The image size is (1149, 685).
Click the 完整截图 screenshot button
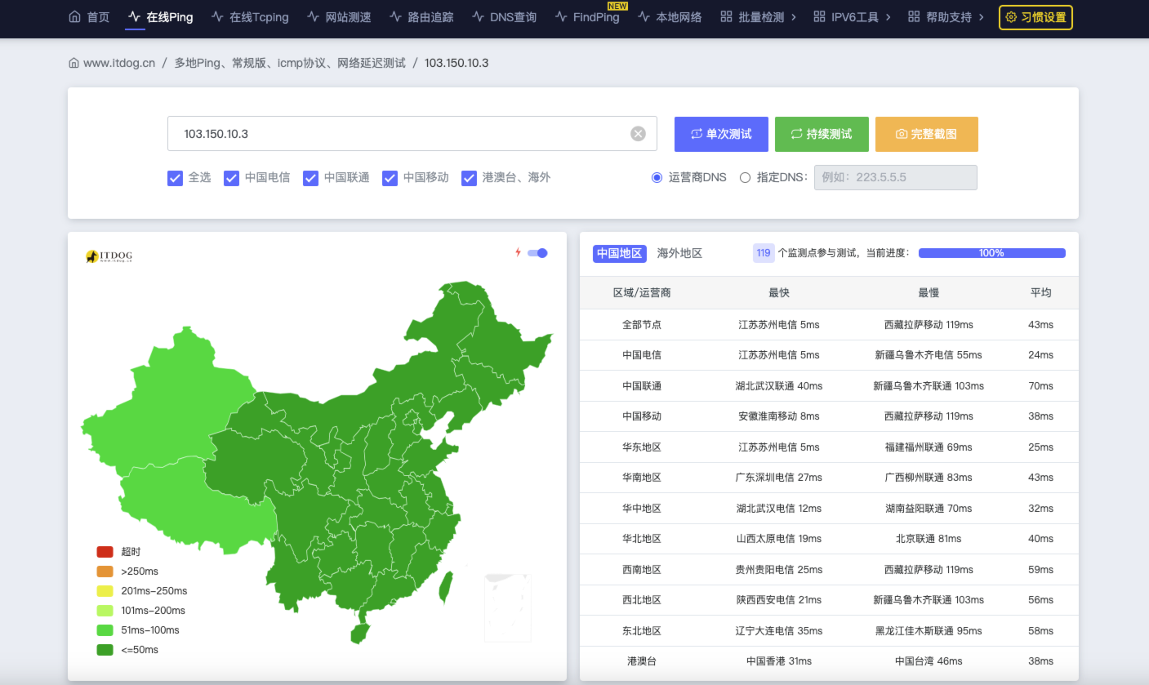pos(927,134)
